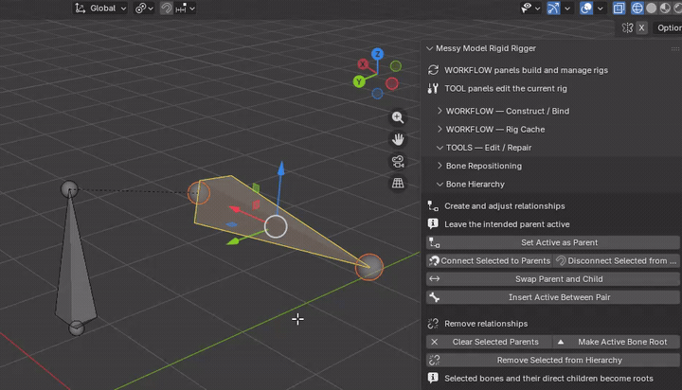Image resolution: width=682 pixels, height=390 pixels.
Task: Open the gizmo options dropdown arrow
Action: click(567, 9)
